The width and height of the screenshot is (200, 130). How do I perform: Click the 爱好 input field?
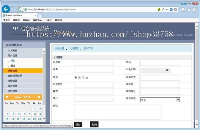point(93,99)
